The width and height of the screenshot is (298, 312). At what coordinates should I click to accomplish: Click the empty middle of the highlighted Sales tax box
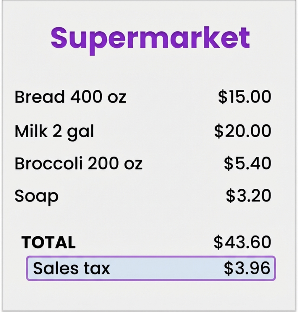point(166,268)
